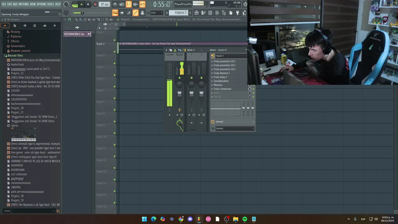Screen dimensions: 398x224
Task: Toggle SONG/PAT playback mode button
Action: pos(75,5)
